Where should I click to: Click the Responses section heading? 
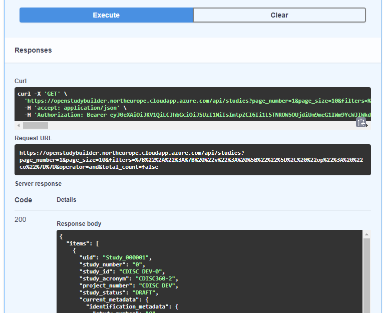click(x=33, y=50)
